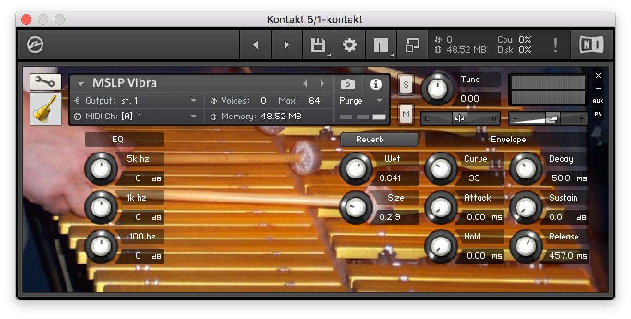Image resolution: width=631 pixels, height=319 pixels.
Task: Toggle the Reverb button
Action: coord(379,139)
